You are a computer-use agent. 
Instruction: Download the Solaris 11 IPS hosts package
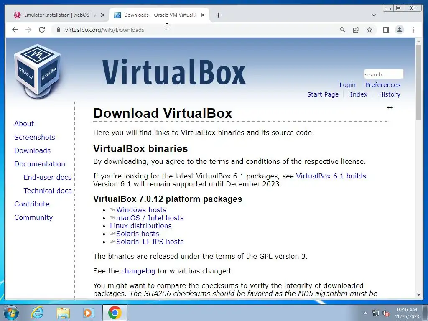(150, 242)
